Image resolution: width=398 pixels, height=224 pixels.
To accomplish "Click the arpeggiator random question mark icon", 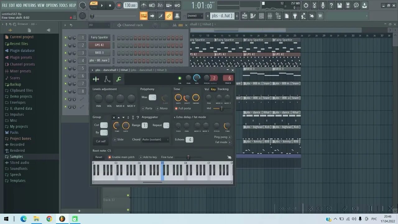I will tap(138, 117).
